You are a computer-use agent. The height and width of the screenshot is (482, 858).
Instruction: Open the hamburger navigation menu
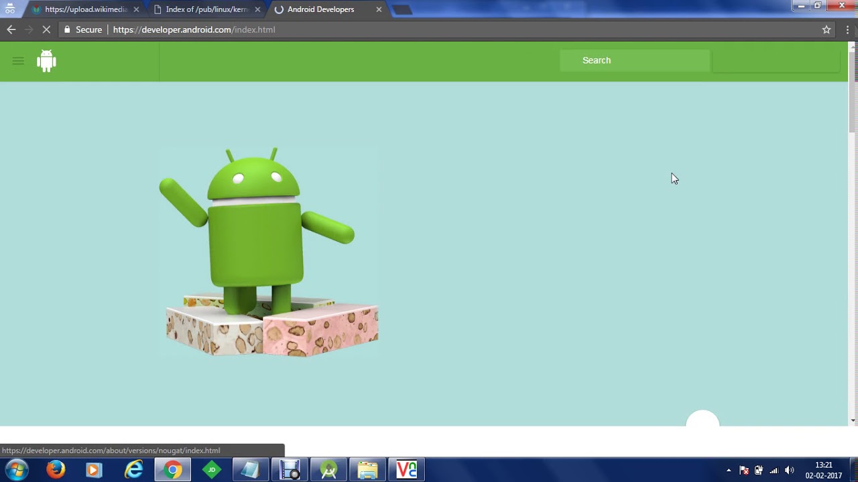pyautogui.click(x=18, y=61)
